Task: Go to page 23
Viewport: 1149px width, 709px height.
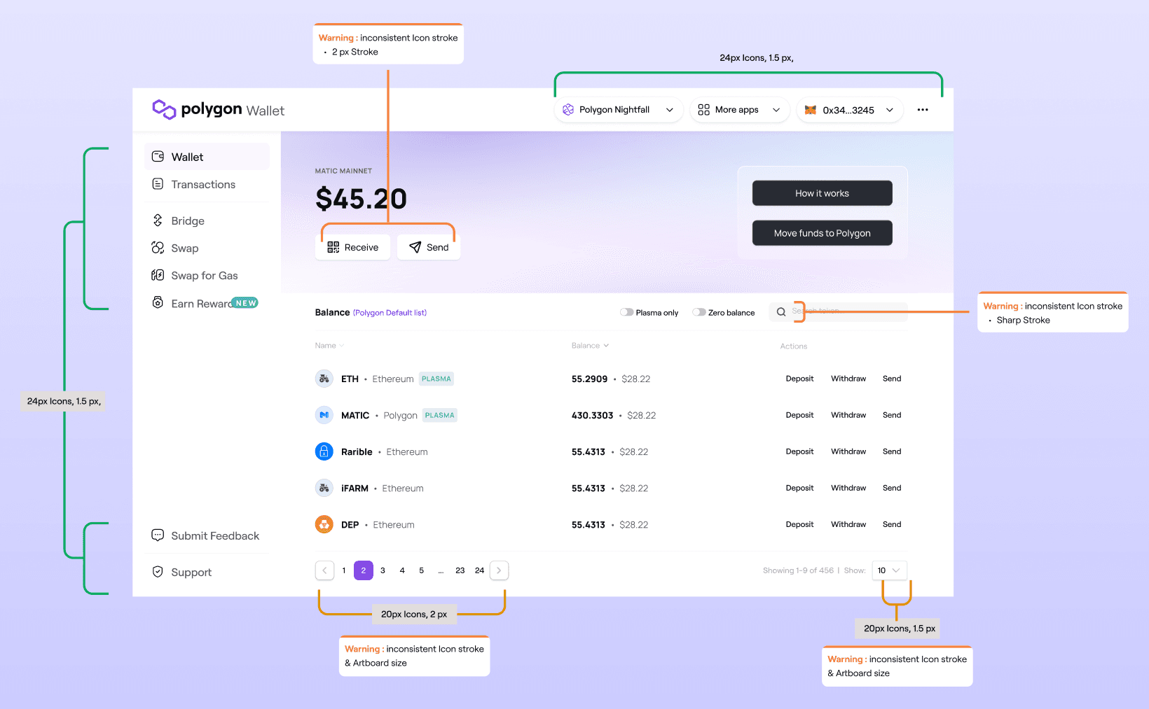Action: click(x=460, y=570)
